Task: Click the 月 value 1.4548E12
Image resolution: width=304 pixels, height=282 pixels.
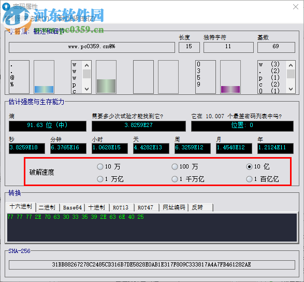Action: click(234, 148)
